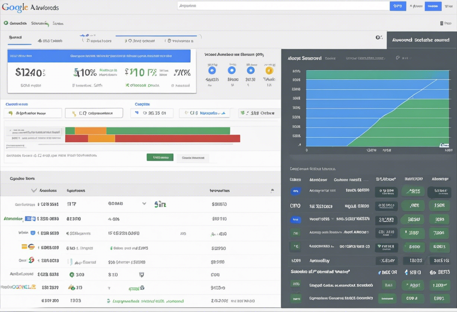The width and height of the screenshot is (457, 312).
Task: Click the blue chat icon in the 'Webin' row
Action: 33,232
